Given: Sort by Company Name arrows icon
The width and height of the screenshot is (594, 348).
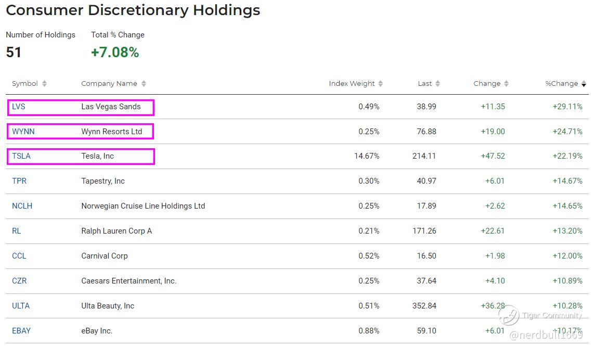Looking at the screenshot, I should (144, 84).
